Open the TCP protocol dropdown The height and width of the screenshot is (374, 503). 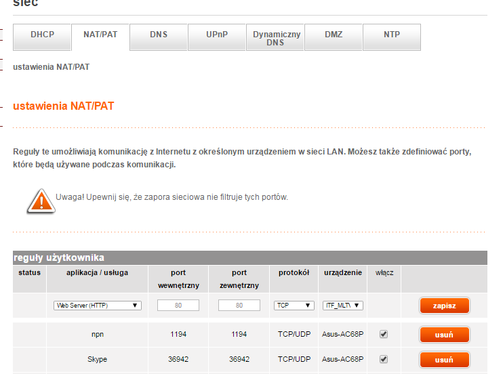(x=294, y=306)
